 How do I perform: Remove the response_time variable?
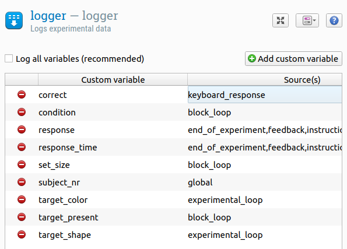click(x=22, y=147)
